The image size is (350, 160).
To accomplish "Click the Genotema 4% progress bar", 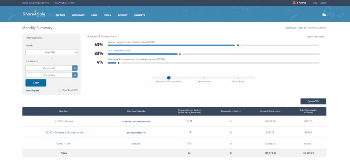I will [112, 63].
